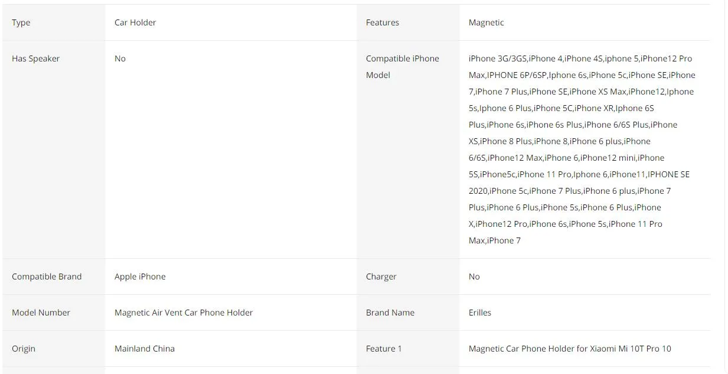Select the Car Holder value
Screen dimensions: 728x374
point(135,22)
